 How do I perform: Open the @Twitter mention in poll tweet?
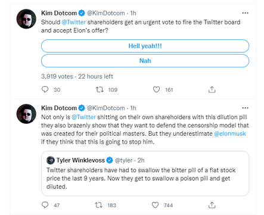[x=74, y=22]
